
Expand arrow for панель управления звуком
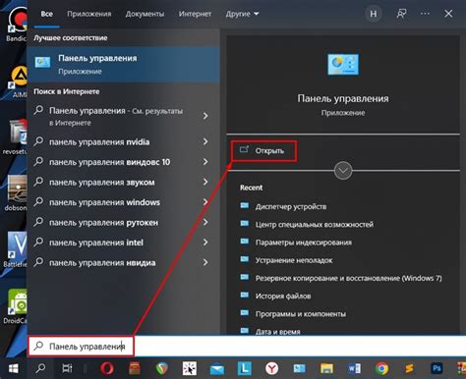(205, 182)
